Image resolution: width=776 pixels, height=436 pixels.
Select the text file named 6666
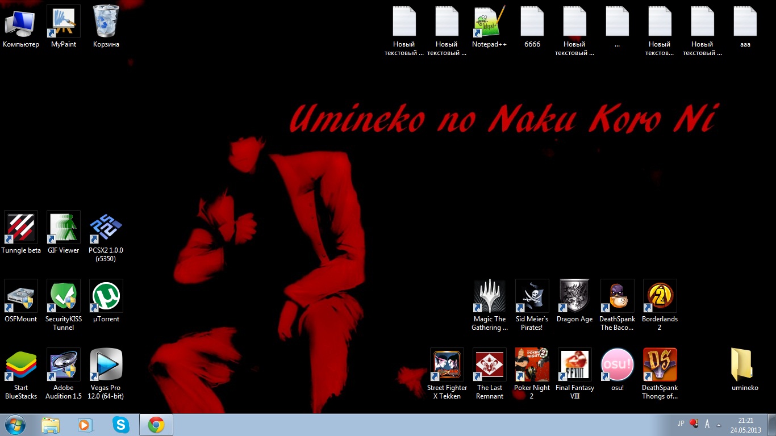click(x=532, y=27)
